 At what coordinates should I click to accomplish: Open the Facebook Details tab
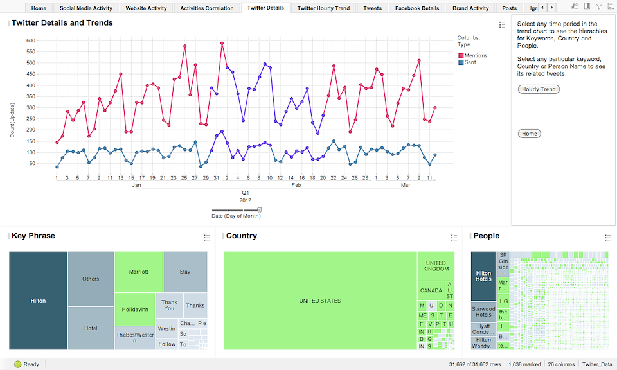pos(417,8)
